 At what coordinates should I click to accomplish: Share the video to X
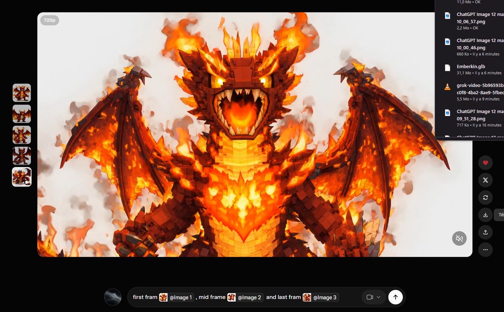coord(486,180)
